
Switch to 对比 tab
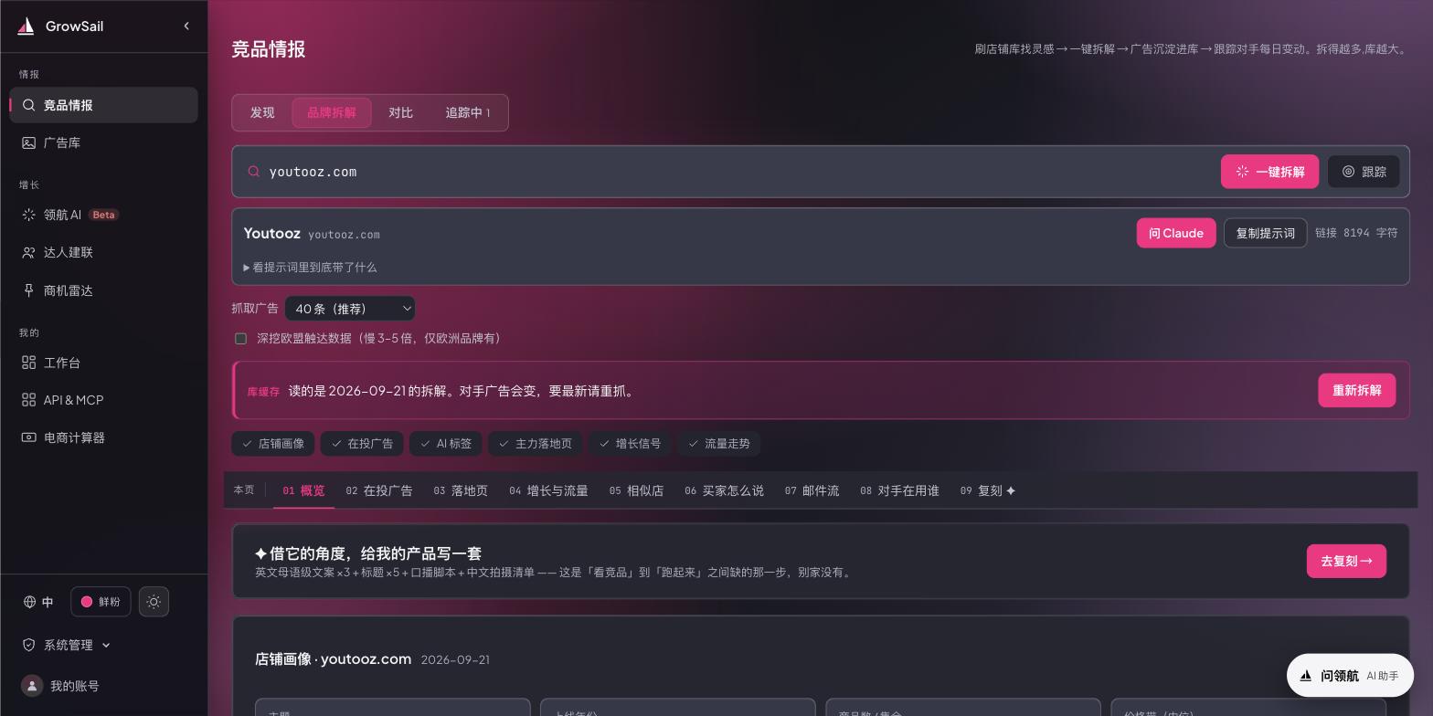pyautogui.click(x=400, y=112)
